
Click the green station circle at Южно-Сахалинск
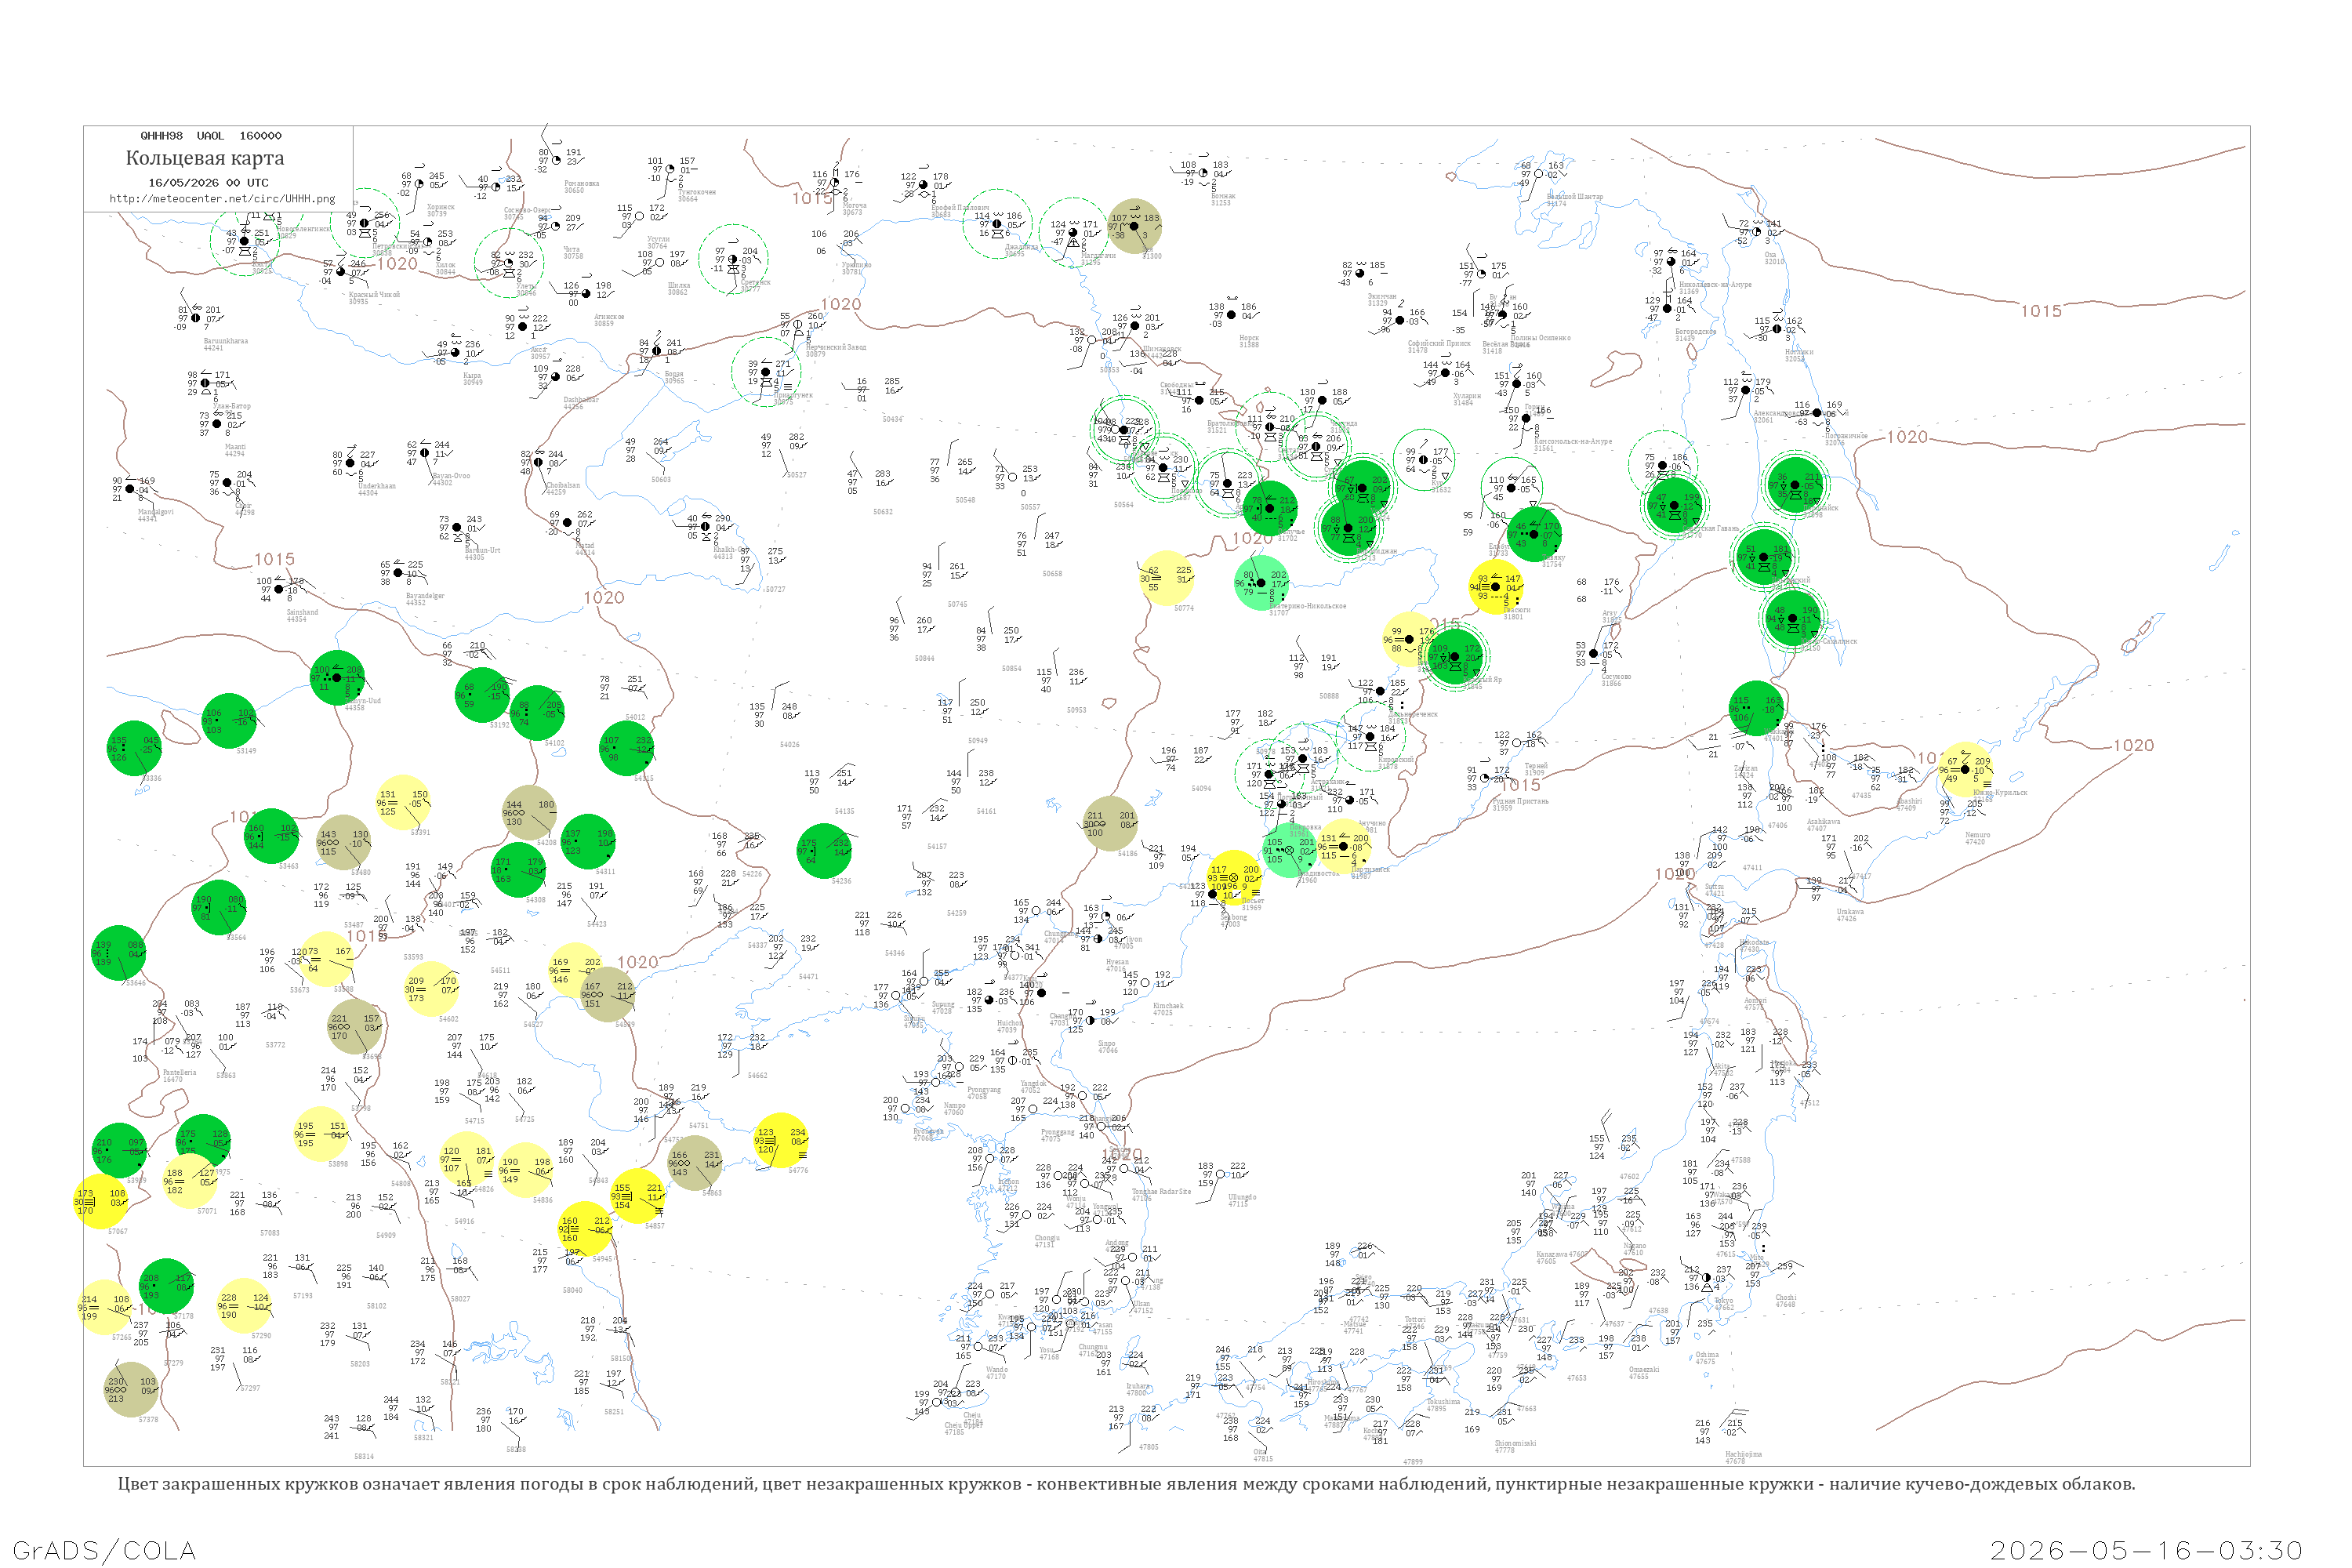(1794, 619)
